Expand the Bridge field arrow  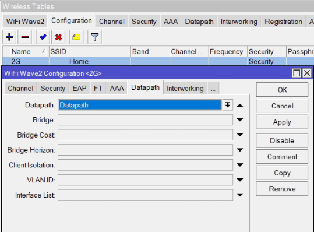click(x=240, y=120)
